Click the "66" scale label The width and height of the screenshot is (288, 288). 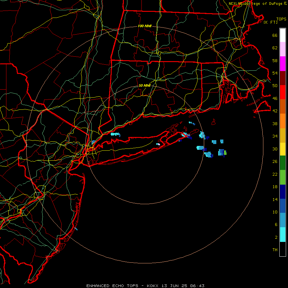(x=275, y=35)
